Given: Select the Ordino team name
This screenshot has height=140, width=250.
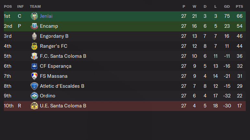Looking at the screenshot, I should tap(48, 96).
